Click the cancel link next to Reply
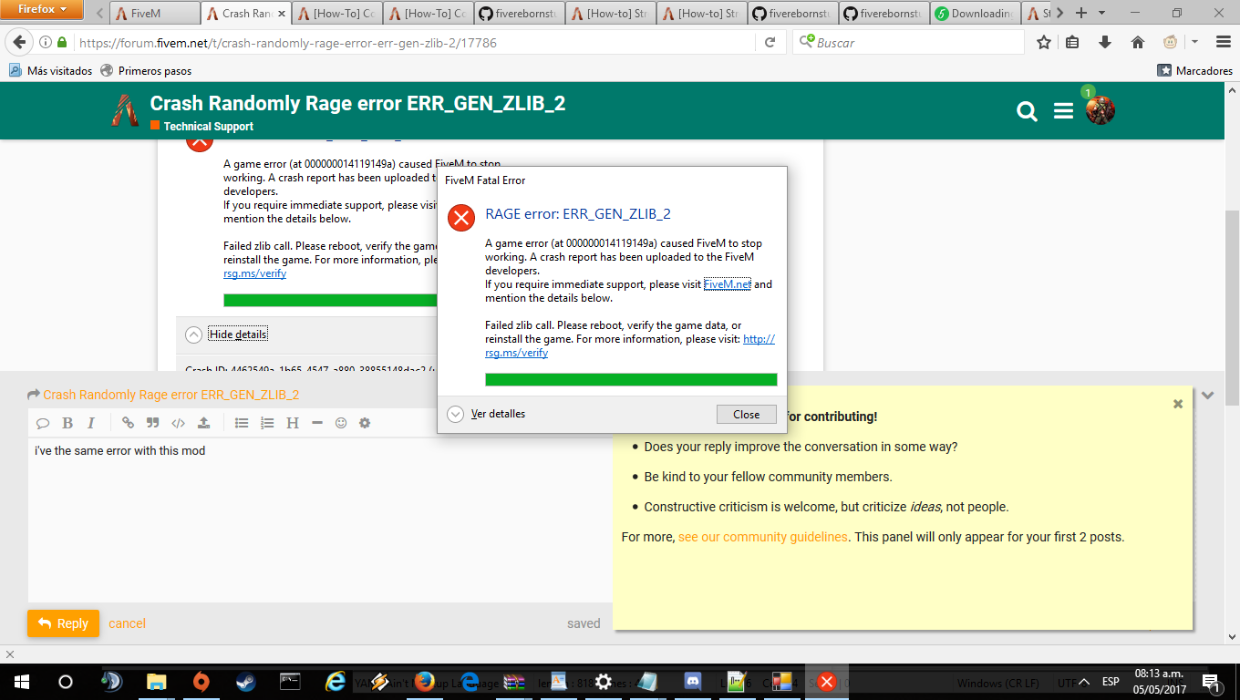This screenshot has width=1240, height=700. pos(127,623)
